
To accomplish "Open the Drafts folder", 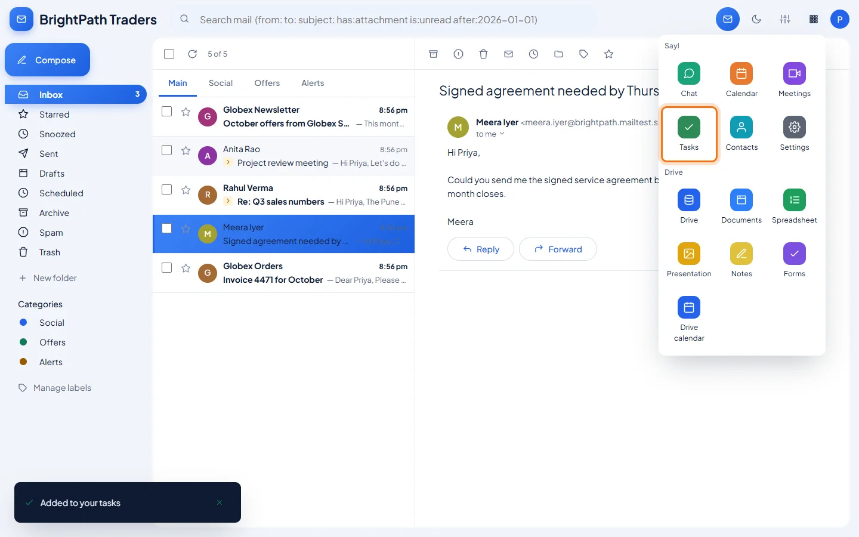I will coord(76,174).
